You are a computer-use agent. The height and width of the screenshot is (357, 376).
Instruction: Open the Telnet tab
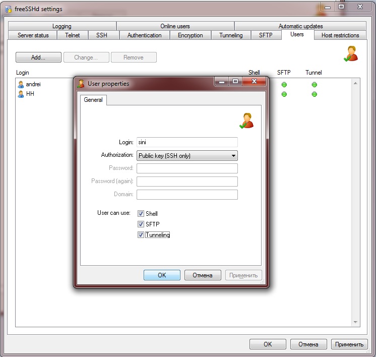[x=73, y=35]
